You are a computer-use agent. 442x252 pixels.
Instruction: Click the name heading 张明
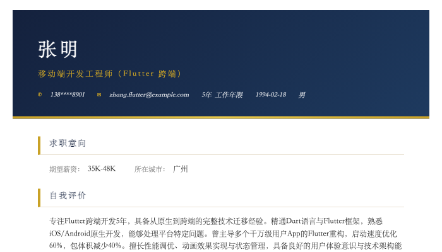58,50
